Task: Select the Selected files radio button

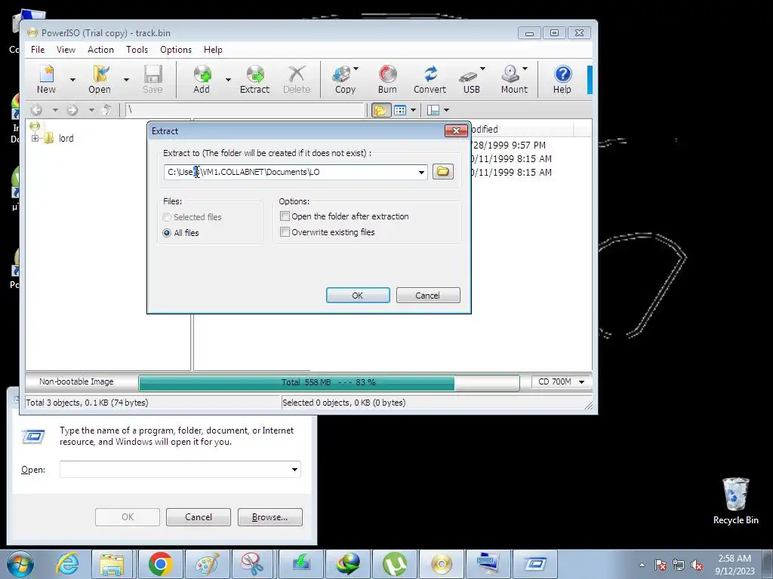Action: (167, 217)
